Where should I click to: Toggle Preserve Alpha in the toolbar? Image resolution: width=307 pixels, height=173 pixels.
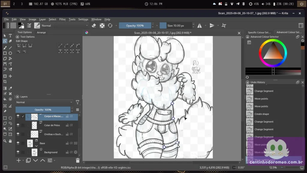coord(102,26)
